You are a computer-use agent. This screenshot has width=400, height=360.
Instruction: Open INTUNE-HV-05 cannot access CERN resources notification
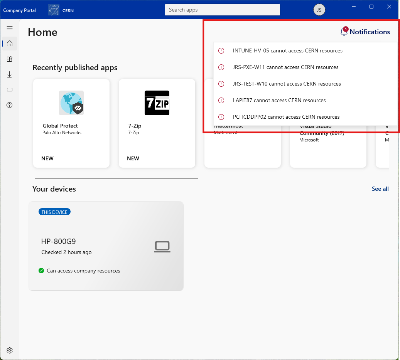click(305, 51)
